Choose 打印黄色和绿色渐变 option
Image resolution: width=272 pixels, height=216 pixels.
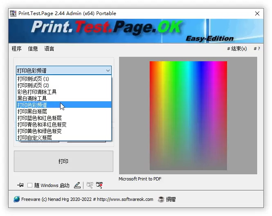pyautogui.click(x=64, y=131)
